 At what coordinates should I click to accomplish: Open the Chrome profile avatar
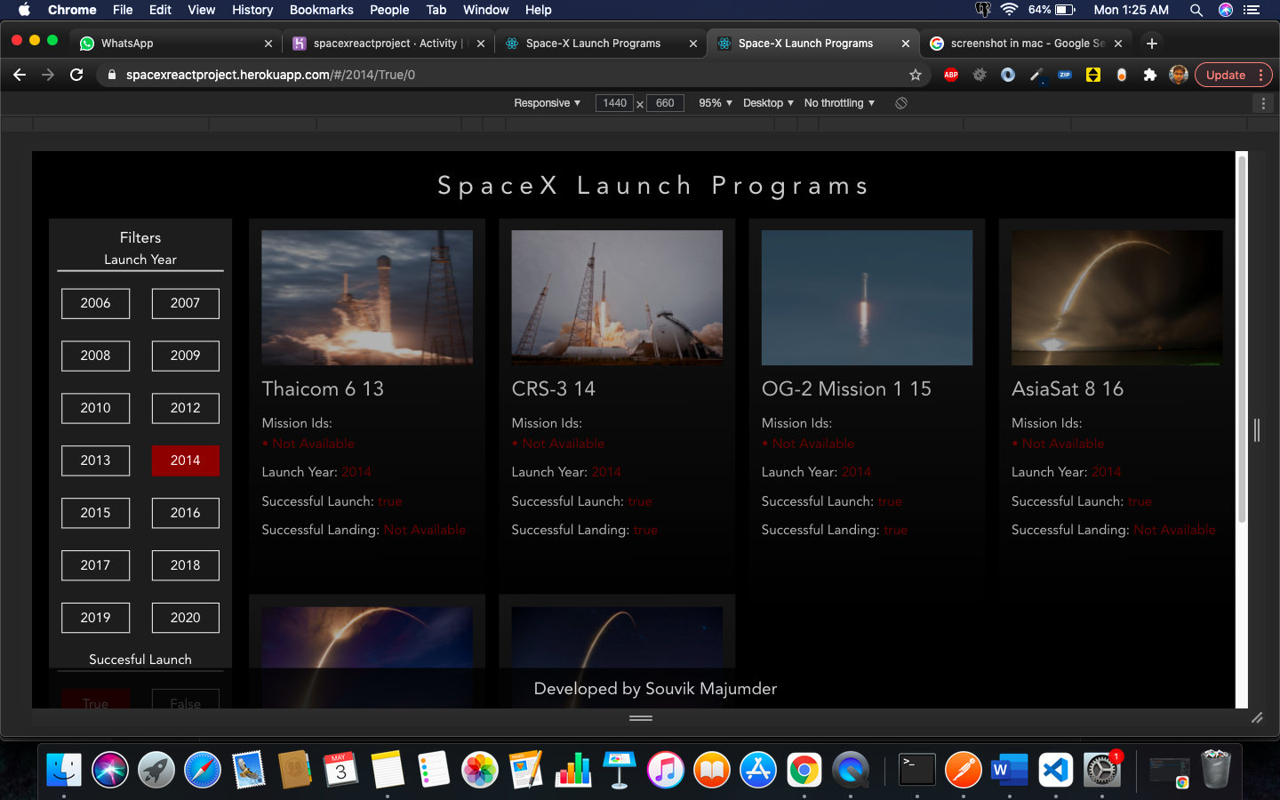click(1179, 75)
